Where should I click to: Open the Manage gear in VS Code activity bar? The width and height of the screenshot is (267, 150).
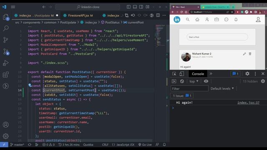click(x=6, y=136)
